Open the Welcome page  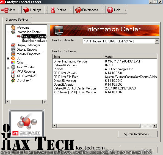click(23, 28)
